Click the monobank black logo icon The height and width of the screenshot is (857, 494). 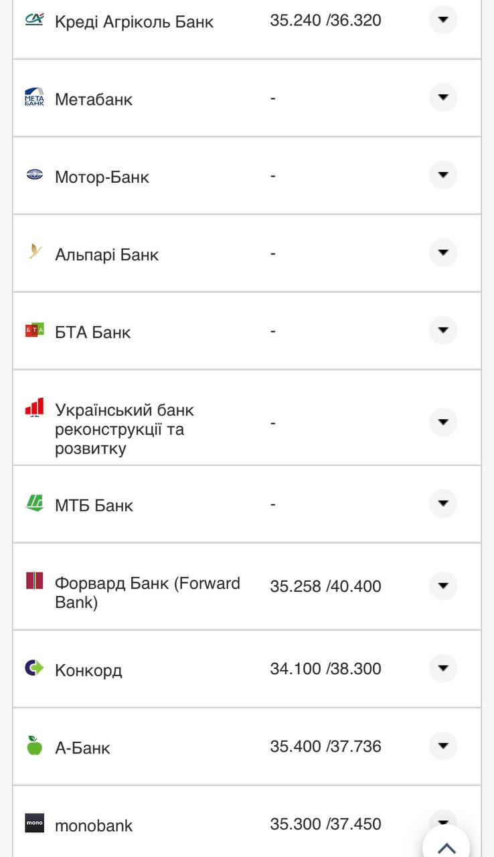[x=34, y=823]
